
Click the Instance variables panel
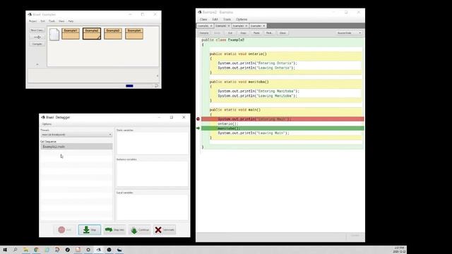coord(152,174)
